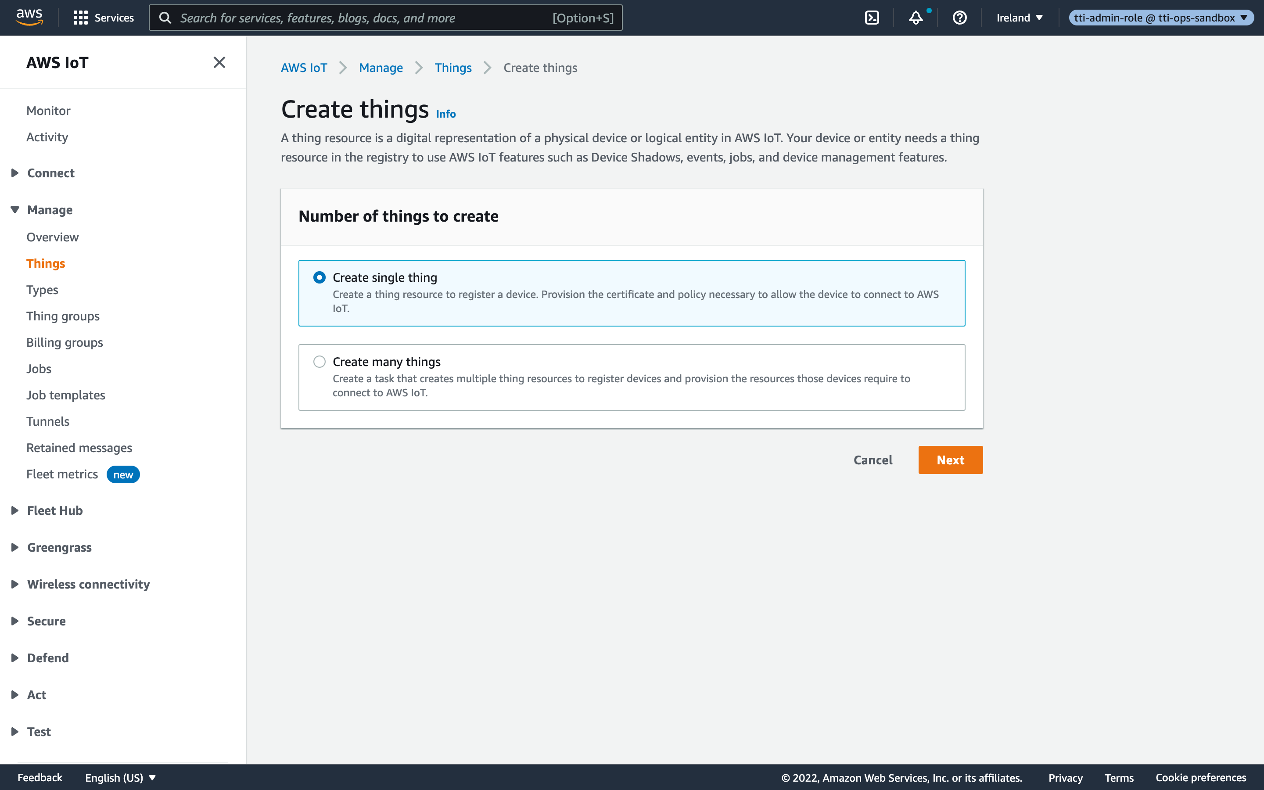Open AWS CloudShell terminal
Screen dimensions: 1264x790
click(872, 17)
